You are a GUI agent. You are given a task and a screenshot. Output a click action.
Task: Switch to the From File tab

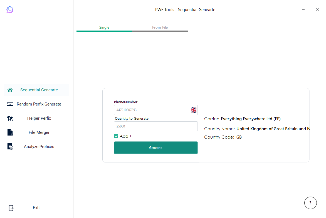[160, 27]
